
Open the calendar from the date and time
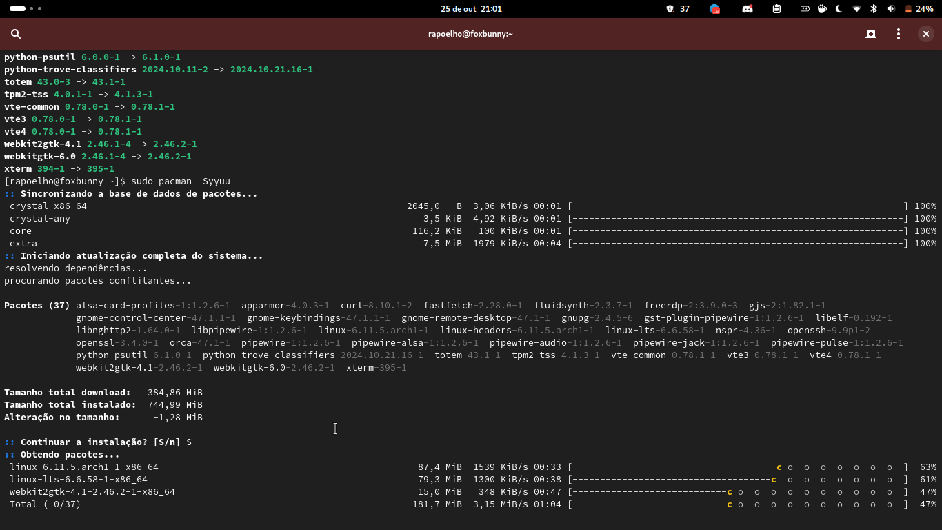471,9
